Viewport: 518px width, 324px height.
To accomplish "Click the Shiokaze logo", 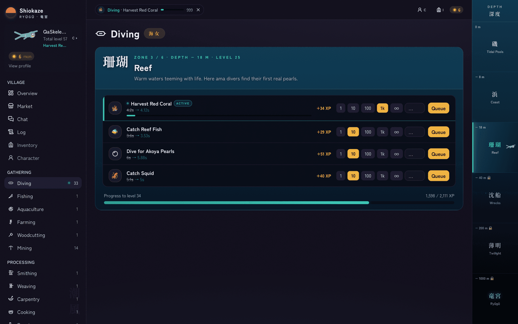I will [x=11, y=12].
